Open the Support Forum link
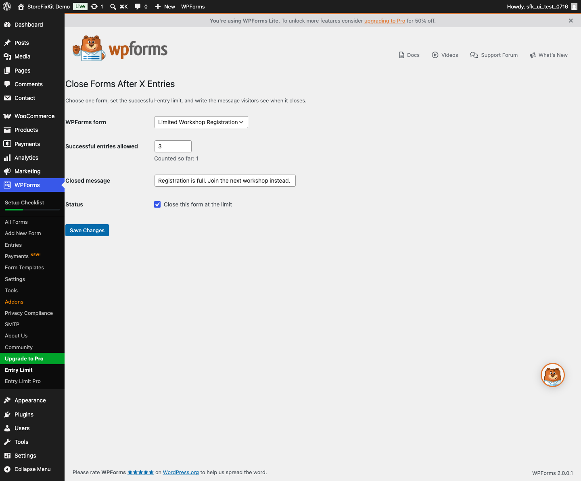 pos(494,55)
